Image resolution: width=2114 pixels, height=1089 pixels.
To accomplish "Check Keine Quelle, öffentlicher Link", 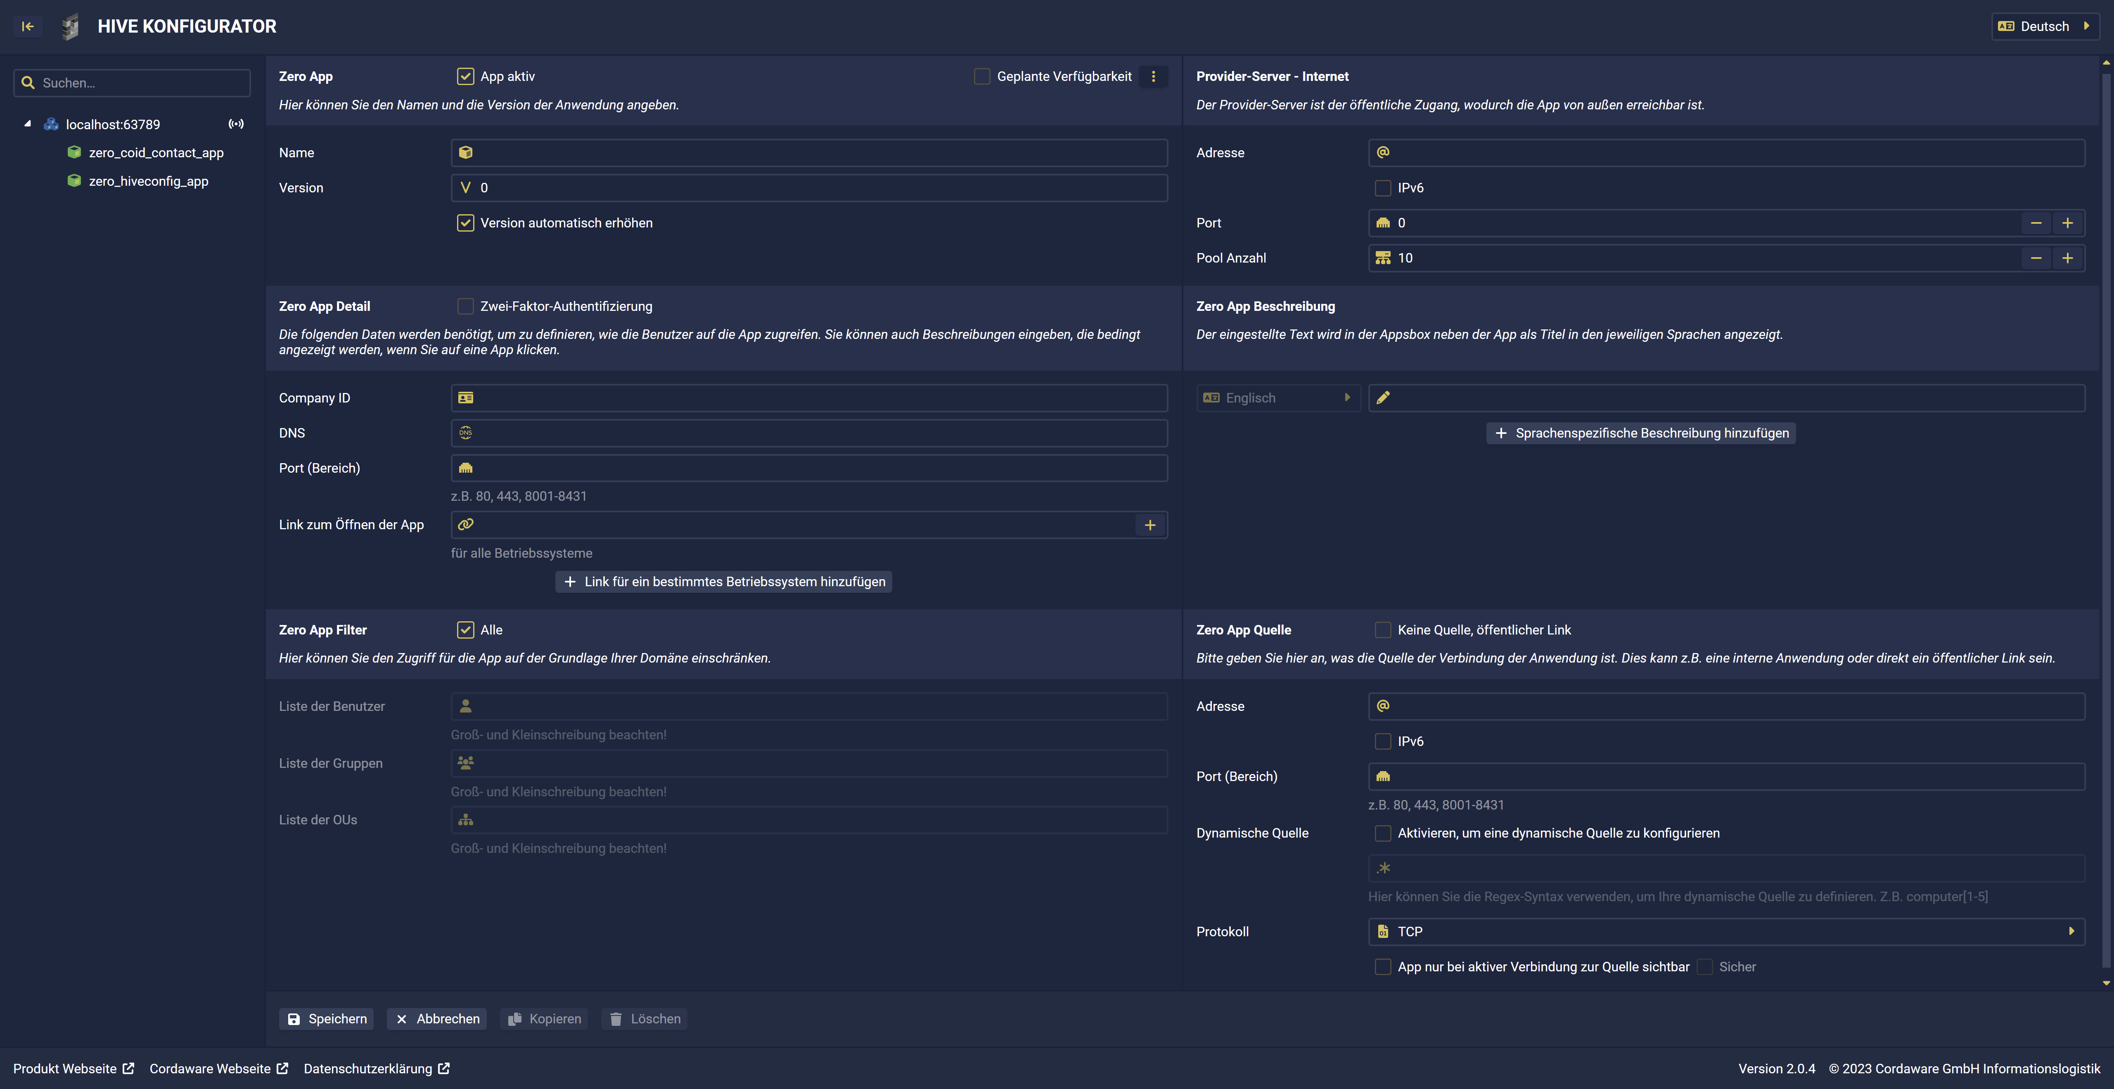I will coord(1383,630).
